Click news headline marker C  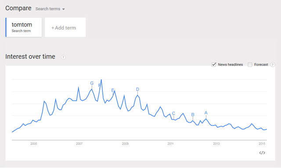point(173,113)
